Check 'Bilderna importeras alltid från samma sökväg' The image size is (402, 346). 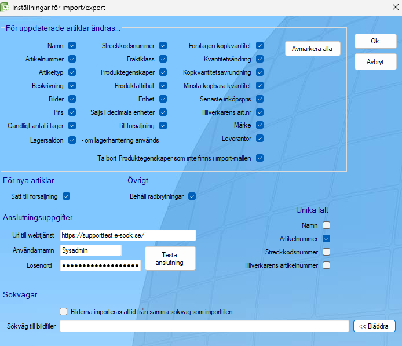tap(63, 312)
